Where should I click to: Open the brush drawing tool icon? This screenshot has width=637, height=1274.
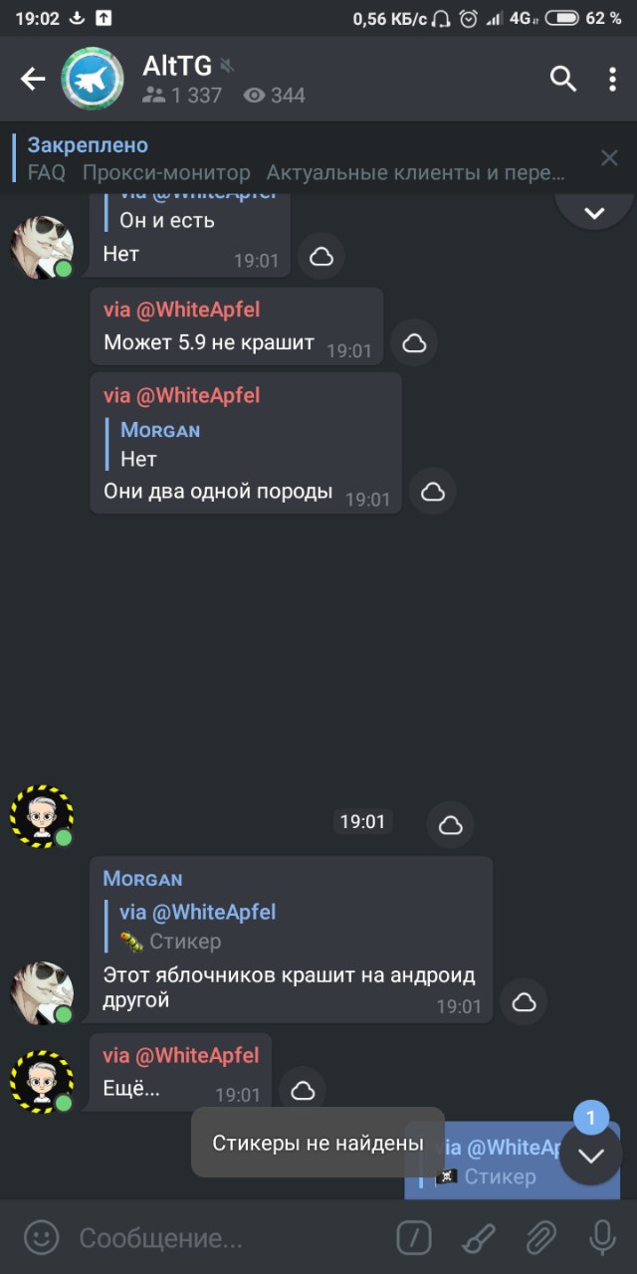pos(479,1237)
